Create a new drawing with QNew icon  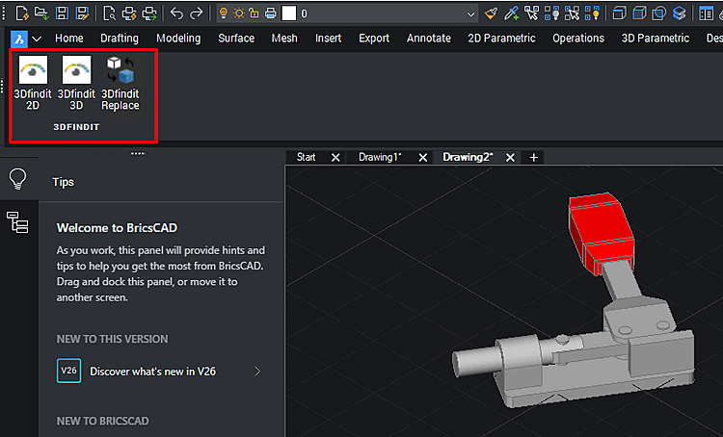pos(21,13)
